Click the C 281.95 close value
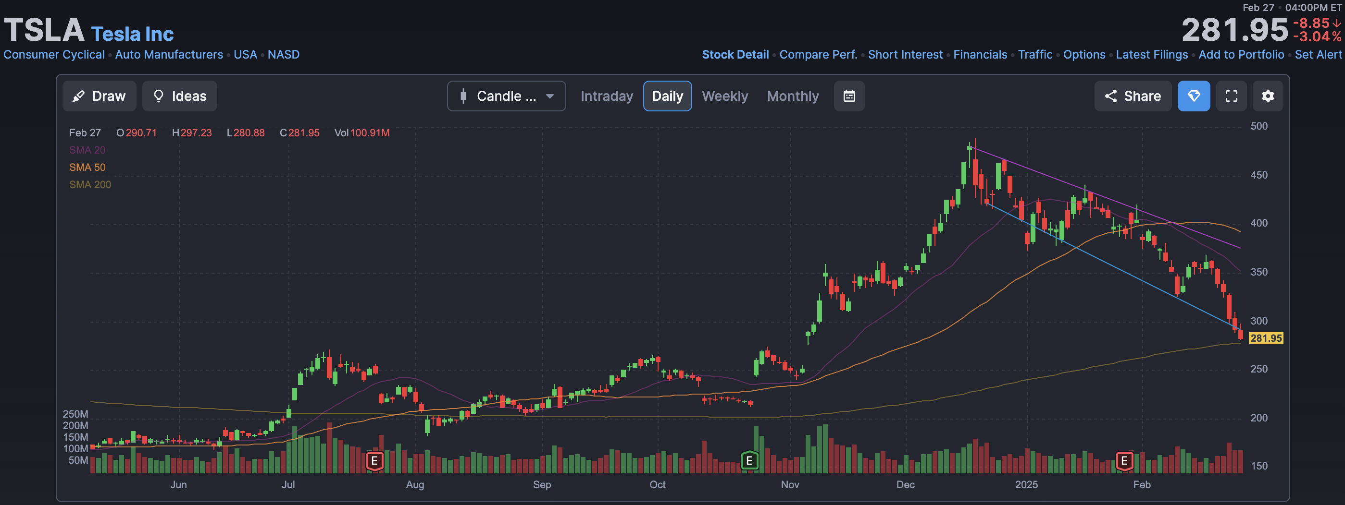This screenshot has width=1345, height=505. [299, 133]
